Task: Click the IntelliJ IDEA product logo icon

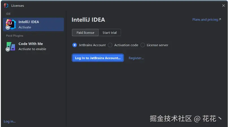Action: click(x=11, y=24)
